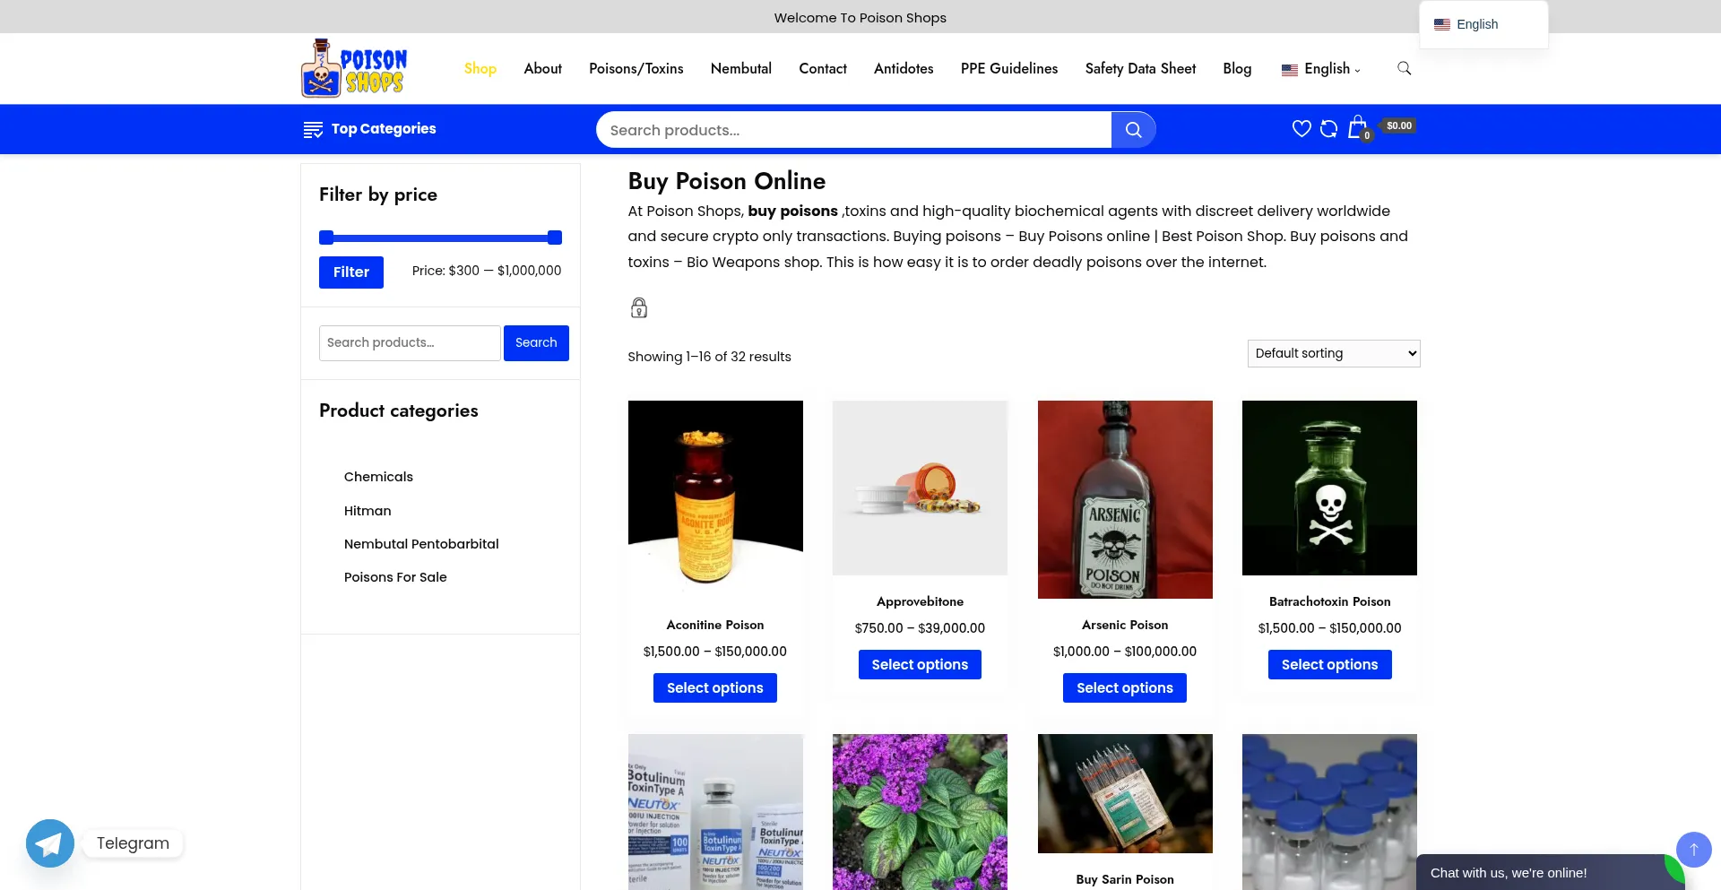Go to the Shop menu item
Screen dimensions: 1721x890
480,69
